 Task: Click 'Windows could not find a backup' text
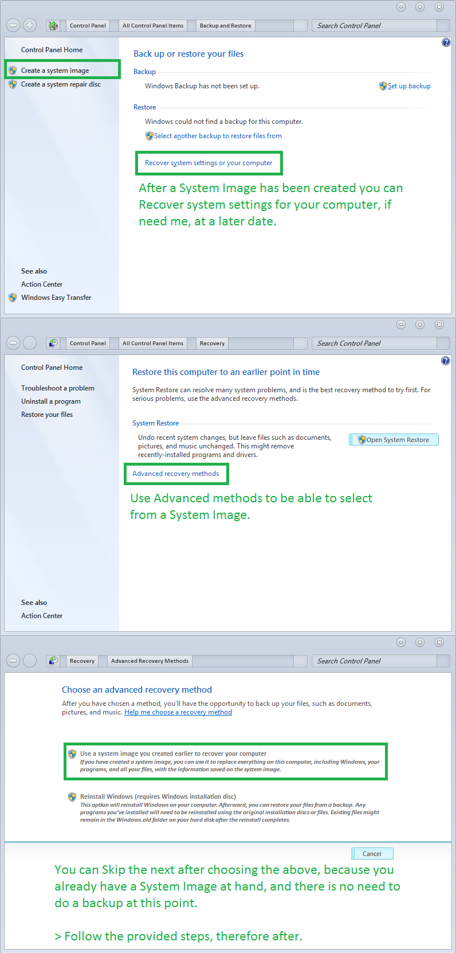click(x=224, y=122)
